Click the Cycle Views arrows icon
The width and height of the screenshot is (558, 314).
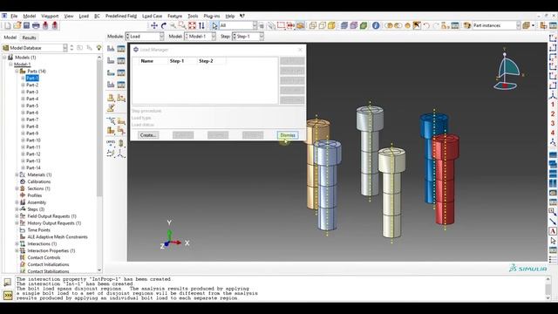(x=201, y=25)
